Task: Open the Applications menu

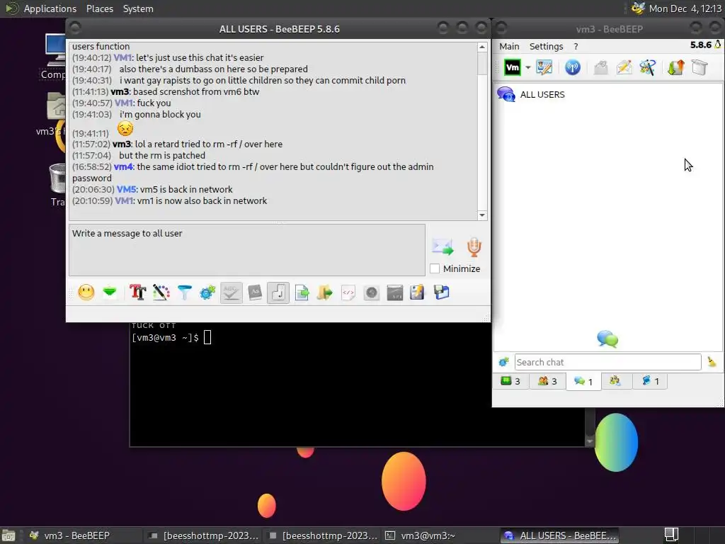Action: click(50, 8)
